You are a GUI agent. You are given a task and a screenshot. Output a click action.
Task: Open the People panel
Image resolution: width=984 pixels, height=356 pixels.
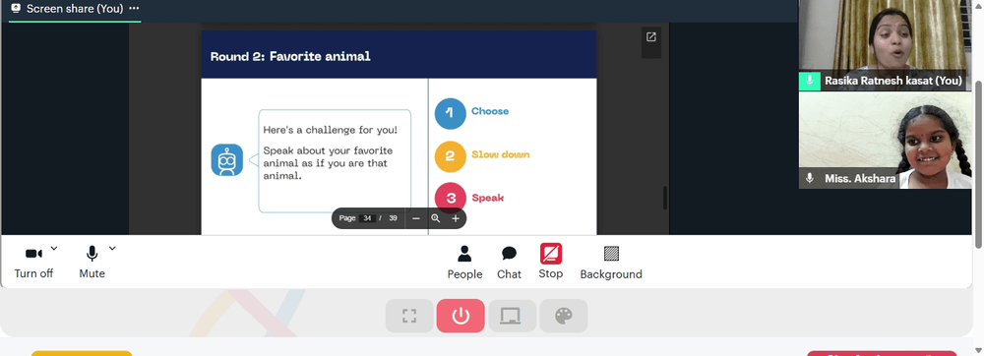point(464,262)
